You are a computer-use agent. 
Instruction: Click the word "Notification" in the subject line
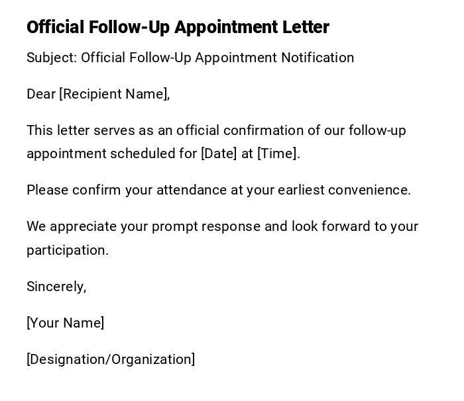(318, 58)
